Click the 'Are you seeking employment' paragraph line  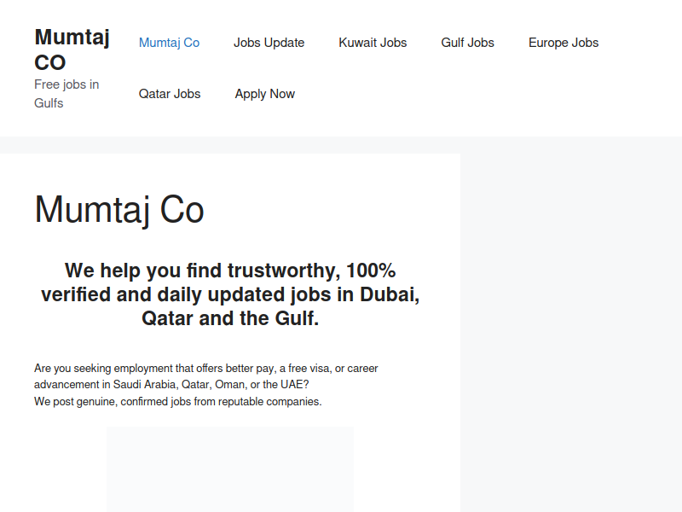point(205,369)
